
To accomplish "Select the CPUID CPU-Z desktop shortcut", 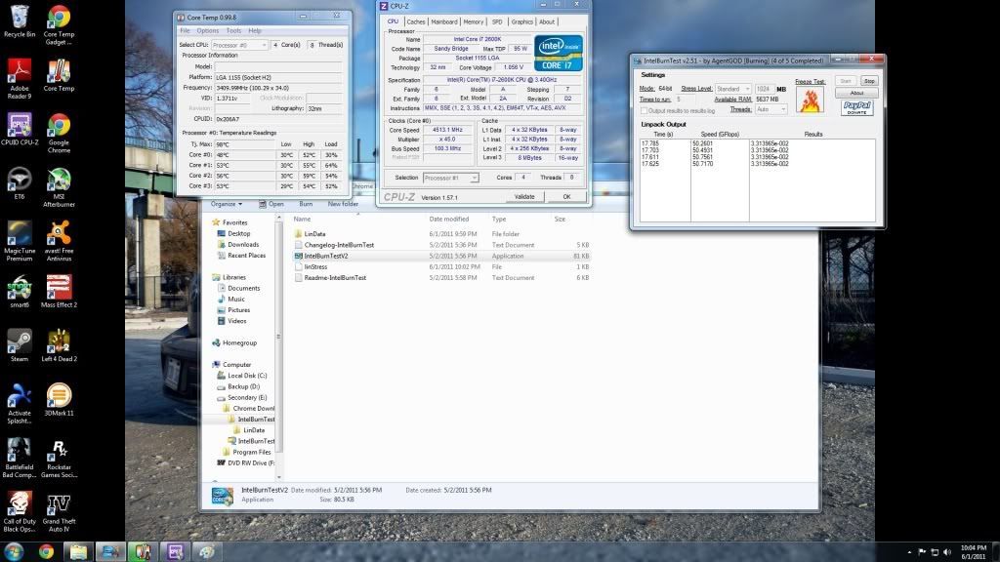I will click(x=20, y=130).
